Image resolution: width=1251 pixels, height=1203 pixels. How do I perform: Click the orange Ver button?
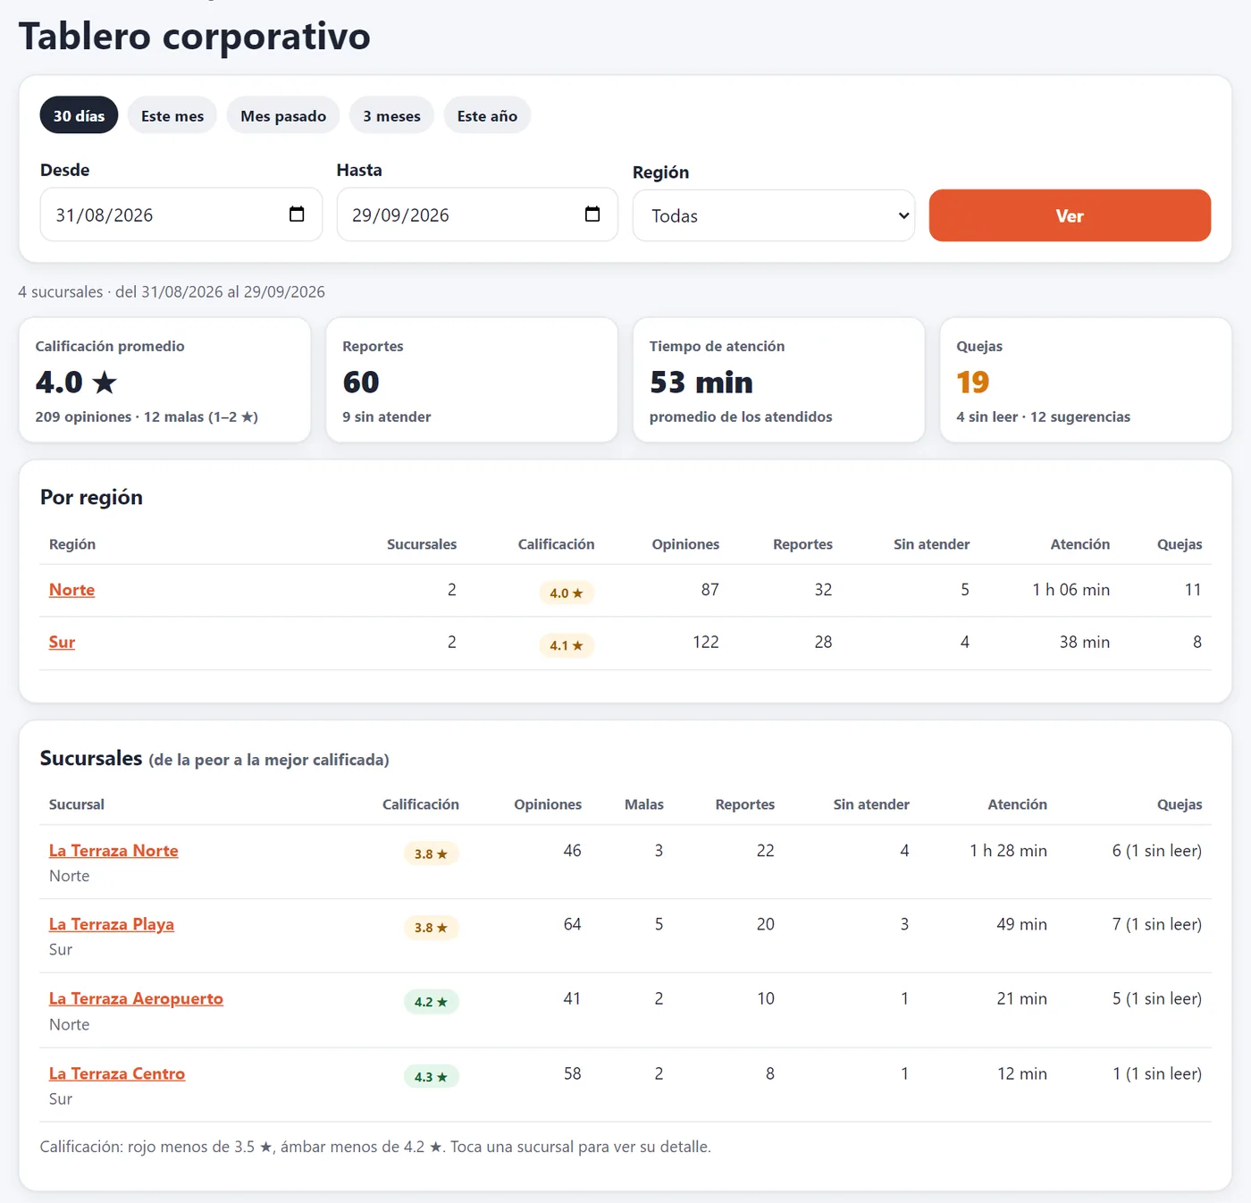pyautogui.click(x=1070, y=215)
